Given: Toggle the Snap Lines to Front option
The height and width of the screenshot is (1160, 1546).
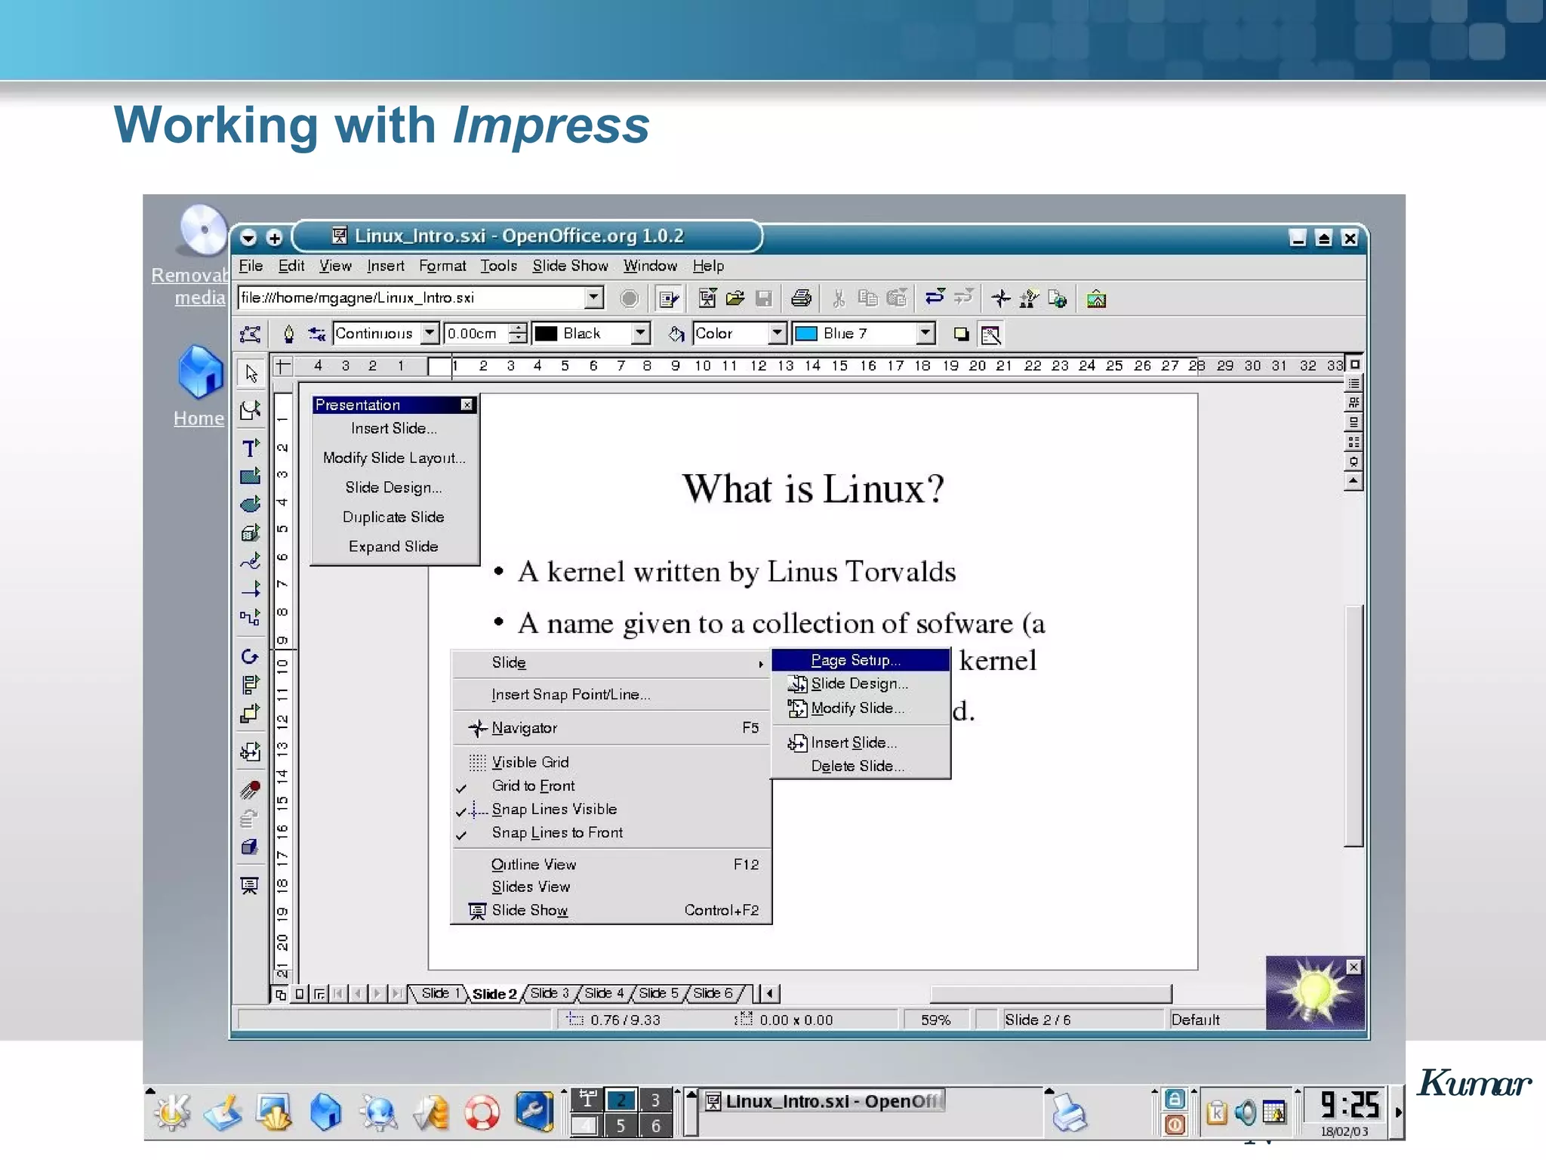Looking at the screenshot, I should (x=556, y=832).
